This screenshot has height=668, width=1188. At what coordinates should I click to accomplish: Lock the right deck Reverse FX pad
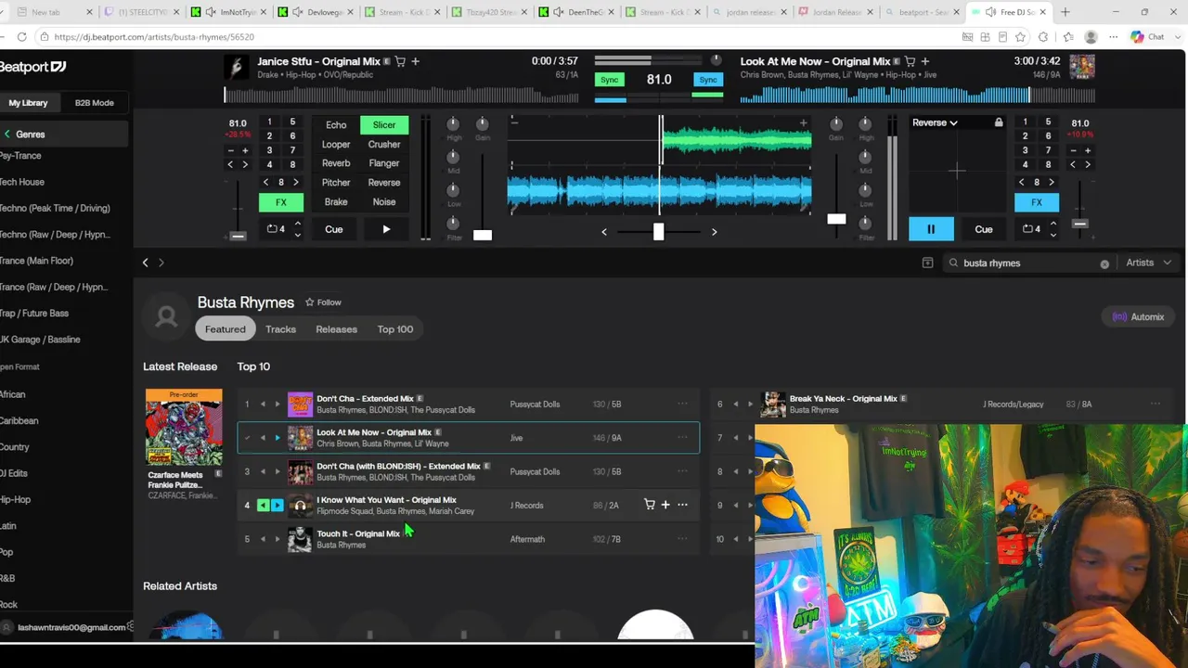click(999, 122)
